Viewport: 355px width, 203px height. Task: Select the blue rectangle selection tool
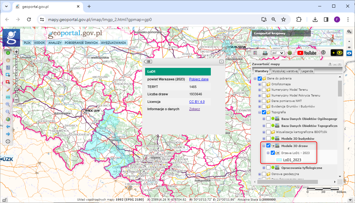[8, 75]
